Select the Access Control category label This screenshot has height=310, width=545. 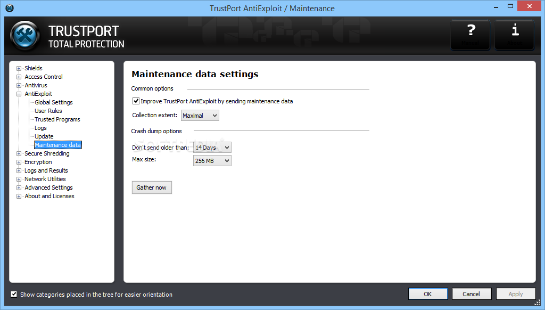(x=44, y=77)
